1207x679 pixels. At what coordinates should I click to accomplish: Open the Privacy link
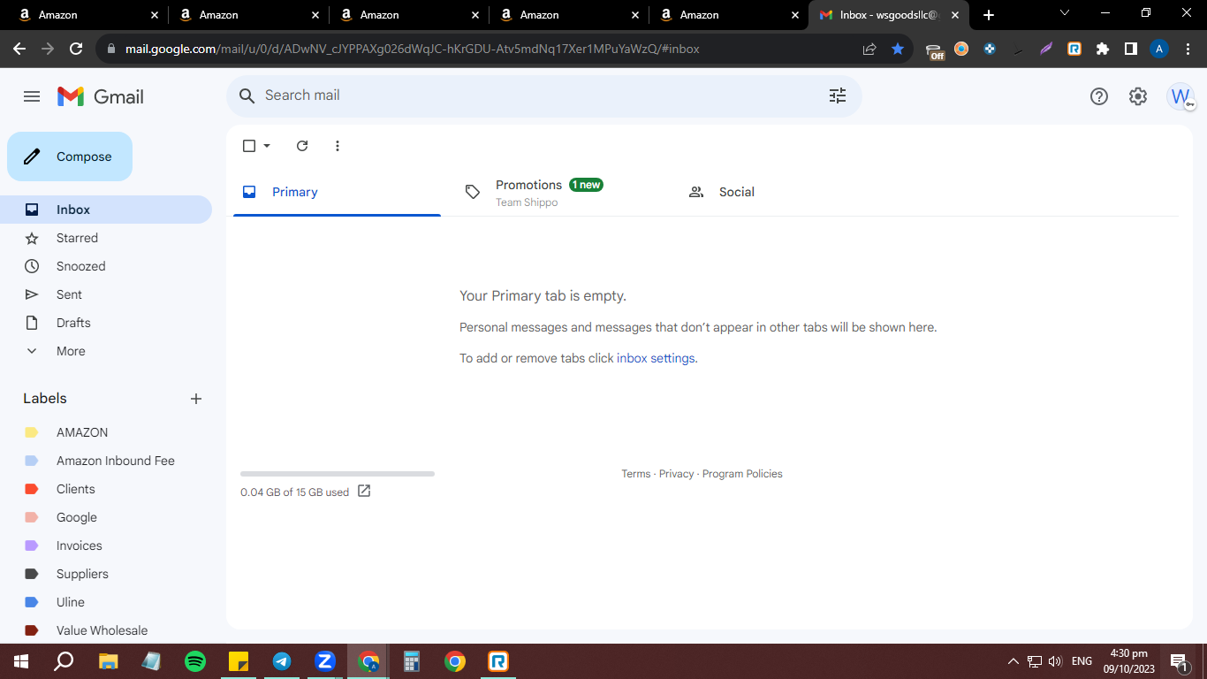point(676,474)
